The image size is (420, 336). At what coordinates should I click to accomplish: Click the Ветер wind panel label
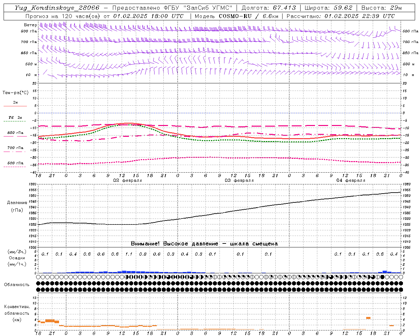pos(30,25)
